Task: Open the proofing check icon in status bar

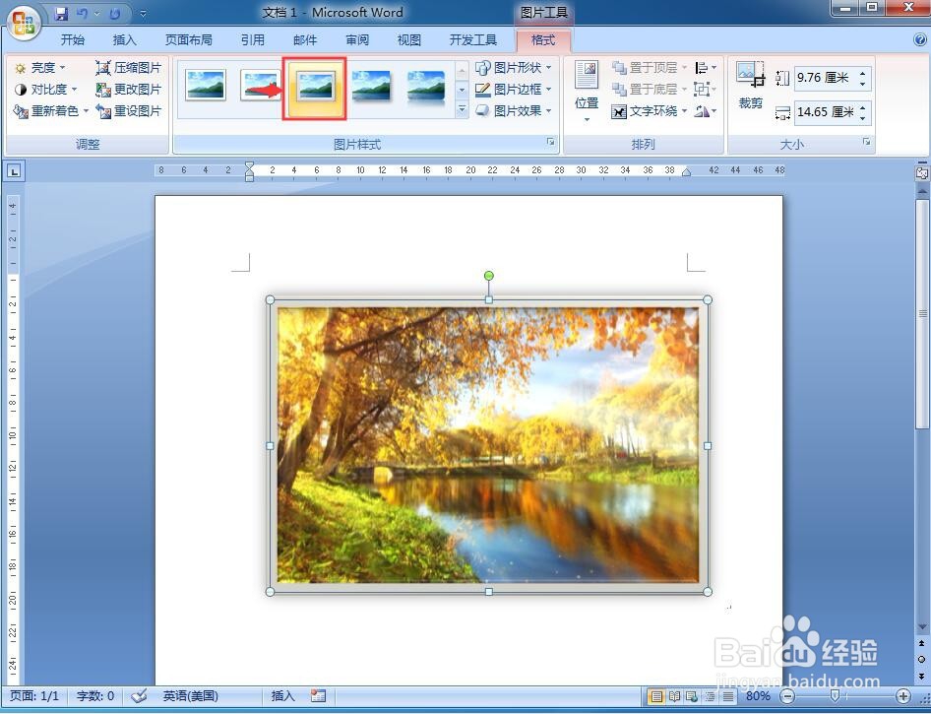Action: coord(139,695)
